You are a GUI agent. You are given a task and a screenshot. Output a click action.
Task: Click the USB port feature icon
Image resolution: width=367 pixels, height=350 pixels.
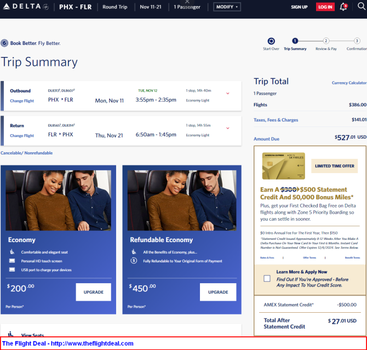click(x=12, y=269)
